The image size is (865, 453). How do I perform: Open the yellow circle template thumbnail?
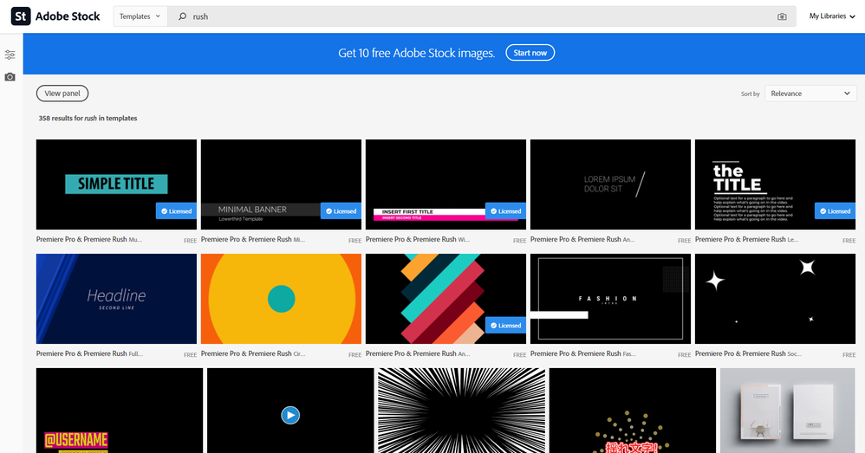point(282,299)
